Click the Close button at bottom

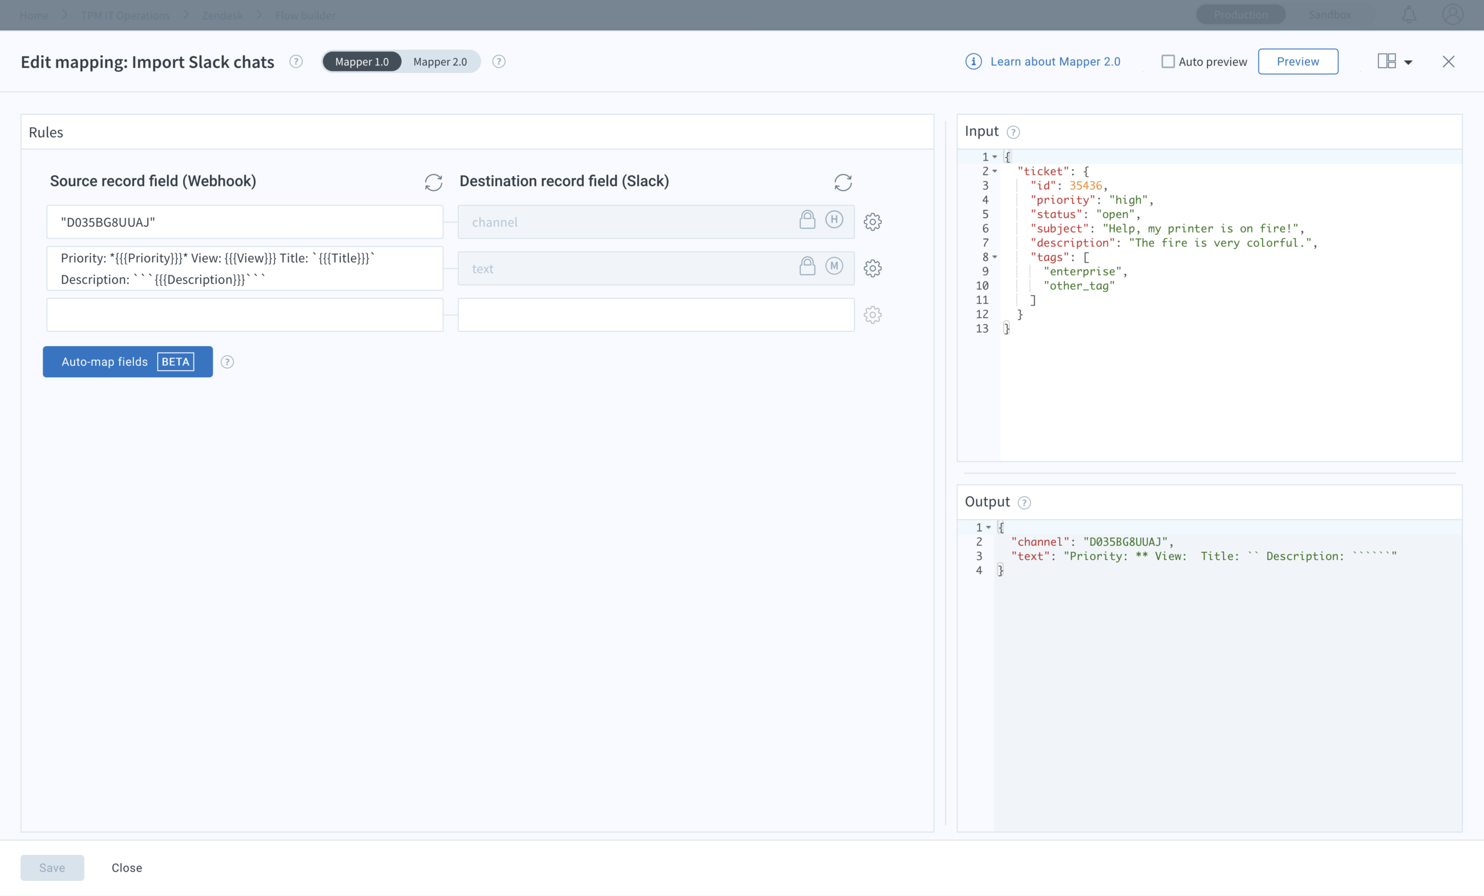pyautogui.click(x=127, y=868)
